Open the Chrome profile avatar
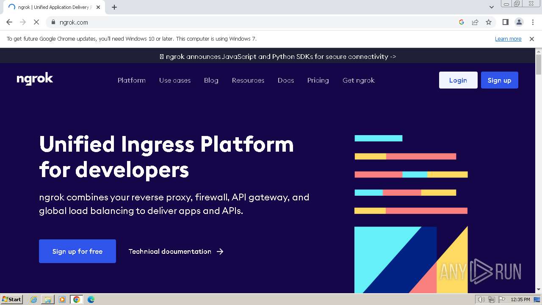Screen dimensions: 542x305 point(519,22)
